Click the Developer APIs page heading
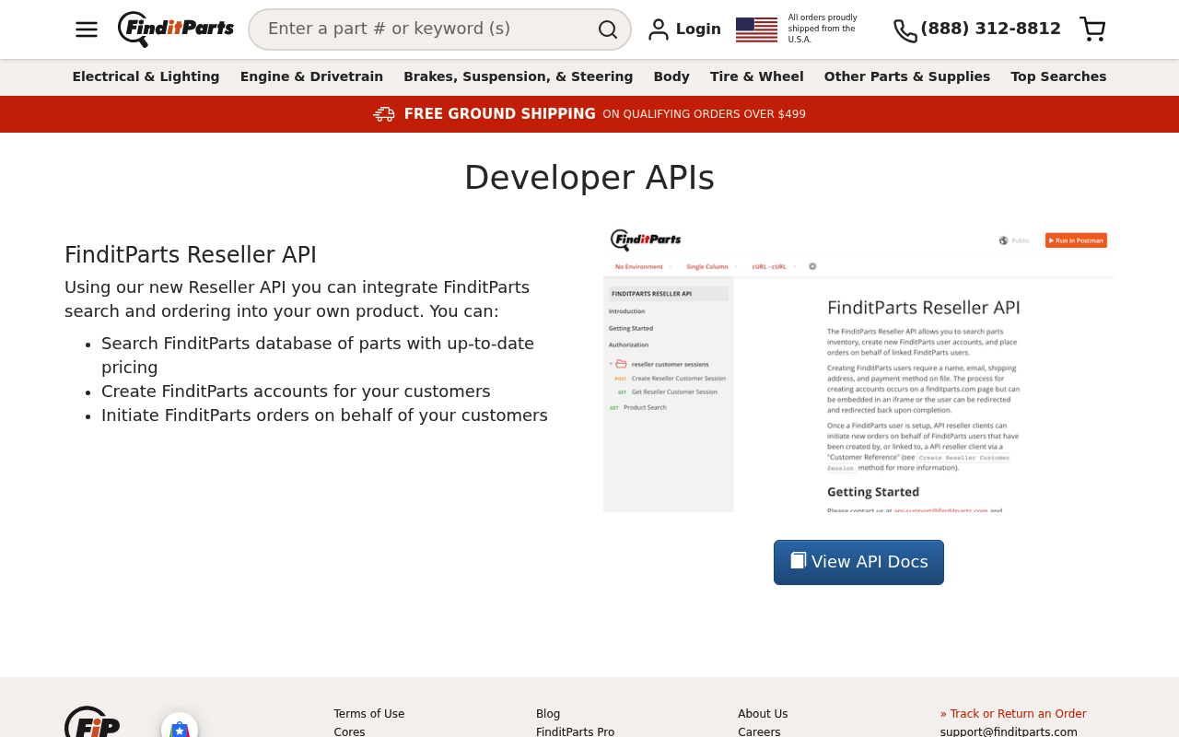 (x=589, y=178)
